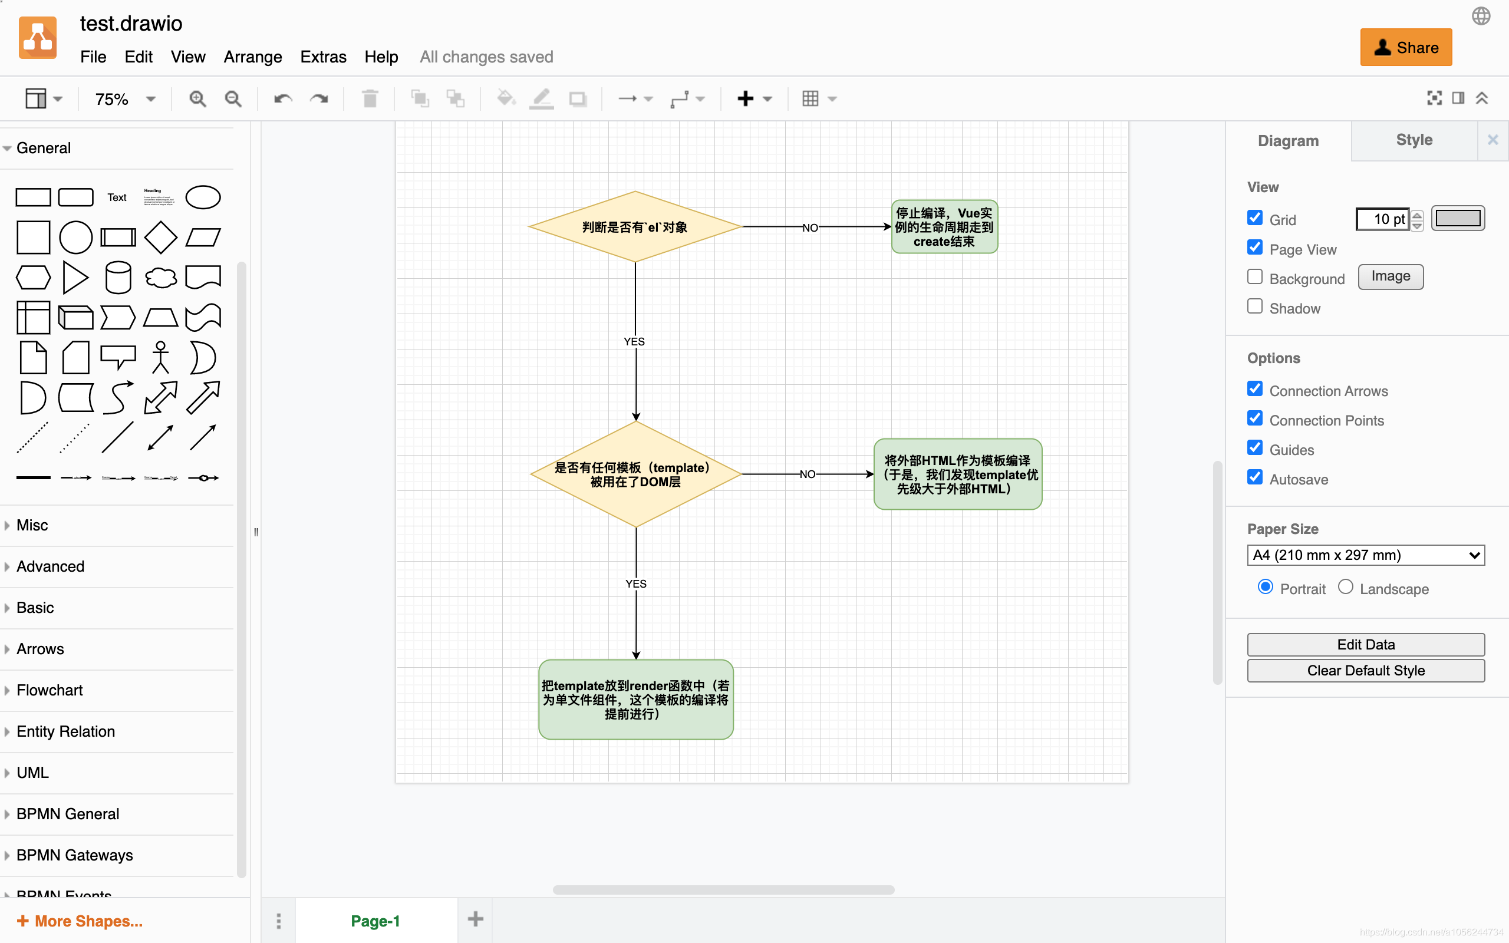1509x943 pixels.
Task: Expand the Flowchart shapes section
Action: click(x=117, y=690)
